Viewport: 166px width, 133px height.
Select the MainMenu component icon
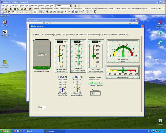click(x=44, y=12)
